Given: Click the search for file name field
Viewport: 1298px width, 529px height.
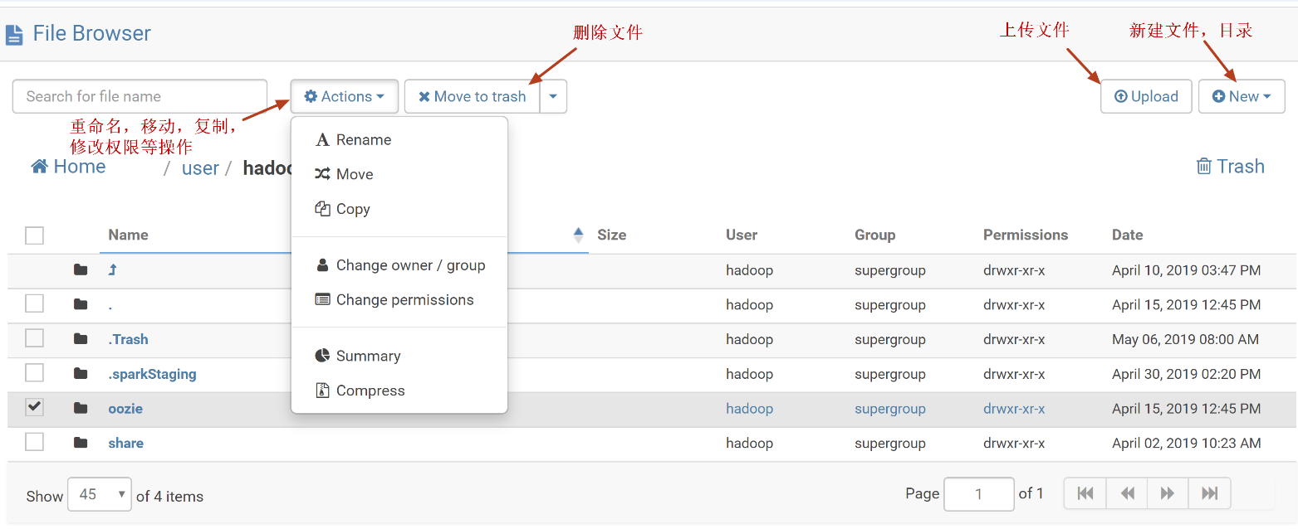Looking at the screenshot, I should pyautogui.click(x=139, y=96).
